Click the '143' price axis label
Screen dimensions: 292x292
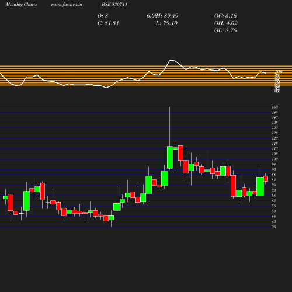(x=274, y=117)
